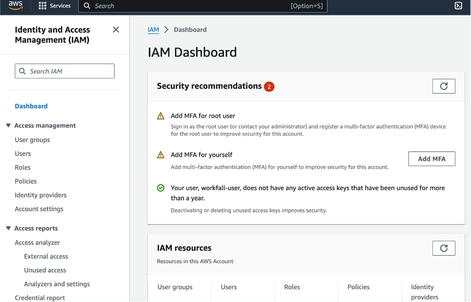Open Access analyzer in the sidebar
This screenshot has width=471, height=302.
tap(37, 243)
